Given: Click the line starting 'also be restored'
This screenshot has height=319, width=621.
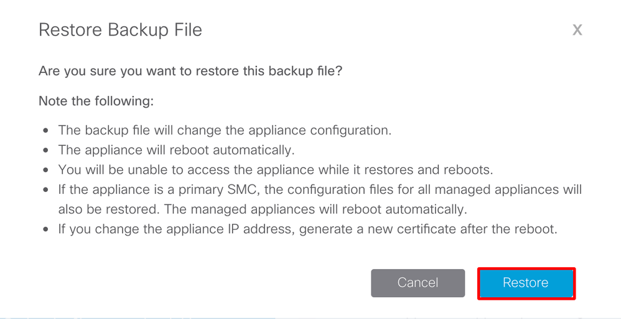Looking at the screenshot, I should (263, 209).
